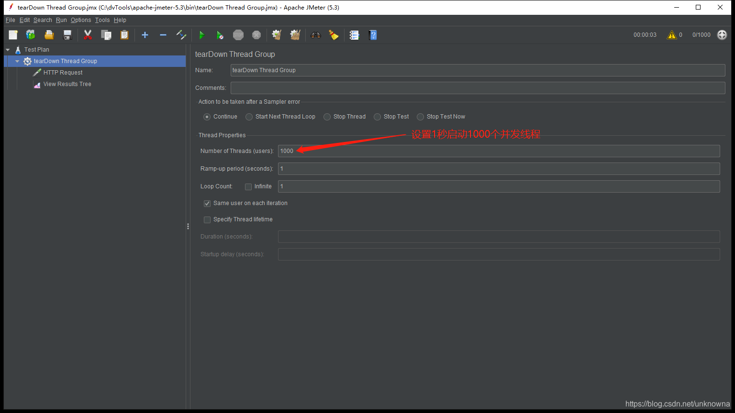Open the Run menu
735x413 pixels.
(61, 20)
